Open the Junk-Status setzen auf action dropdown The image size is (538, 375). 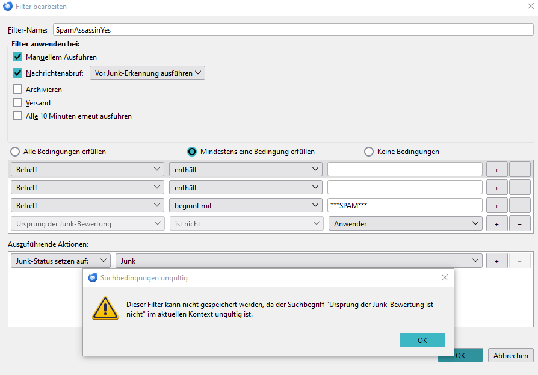61,261
